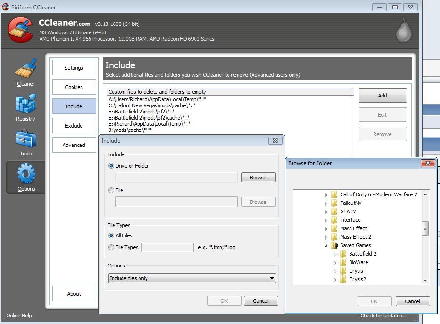Screen dimensions: 440x324
Task: Click the Online Help link
Action: [x=19, y=316]
